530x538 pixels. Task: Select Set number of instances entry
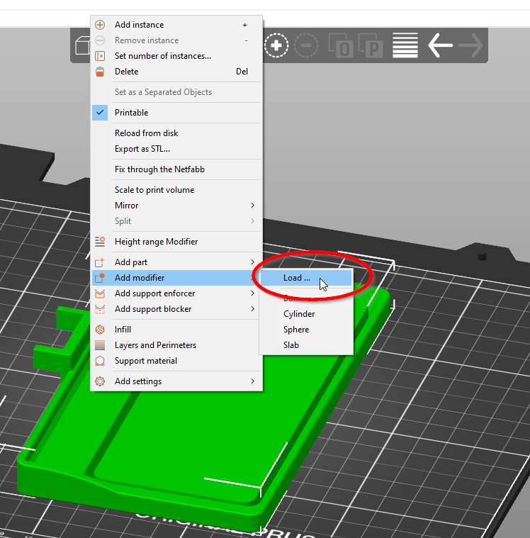tap(176, 56)
